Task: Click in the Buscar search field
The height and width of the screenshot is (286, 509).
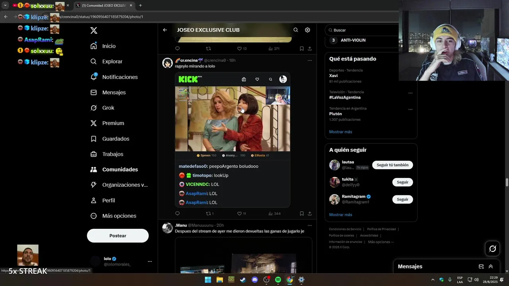Action: click(363, 30)
